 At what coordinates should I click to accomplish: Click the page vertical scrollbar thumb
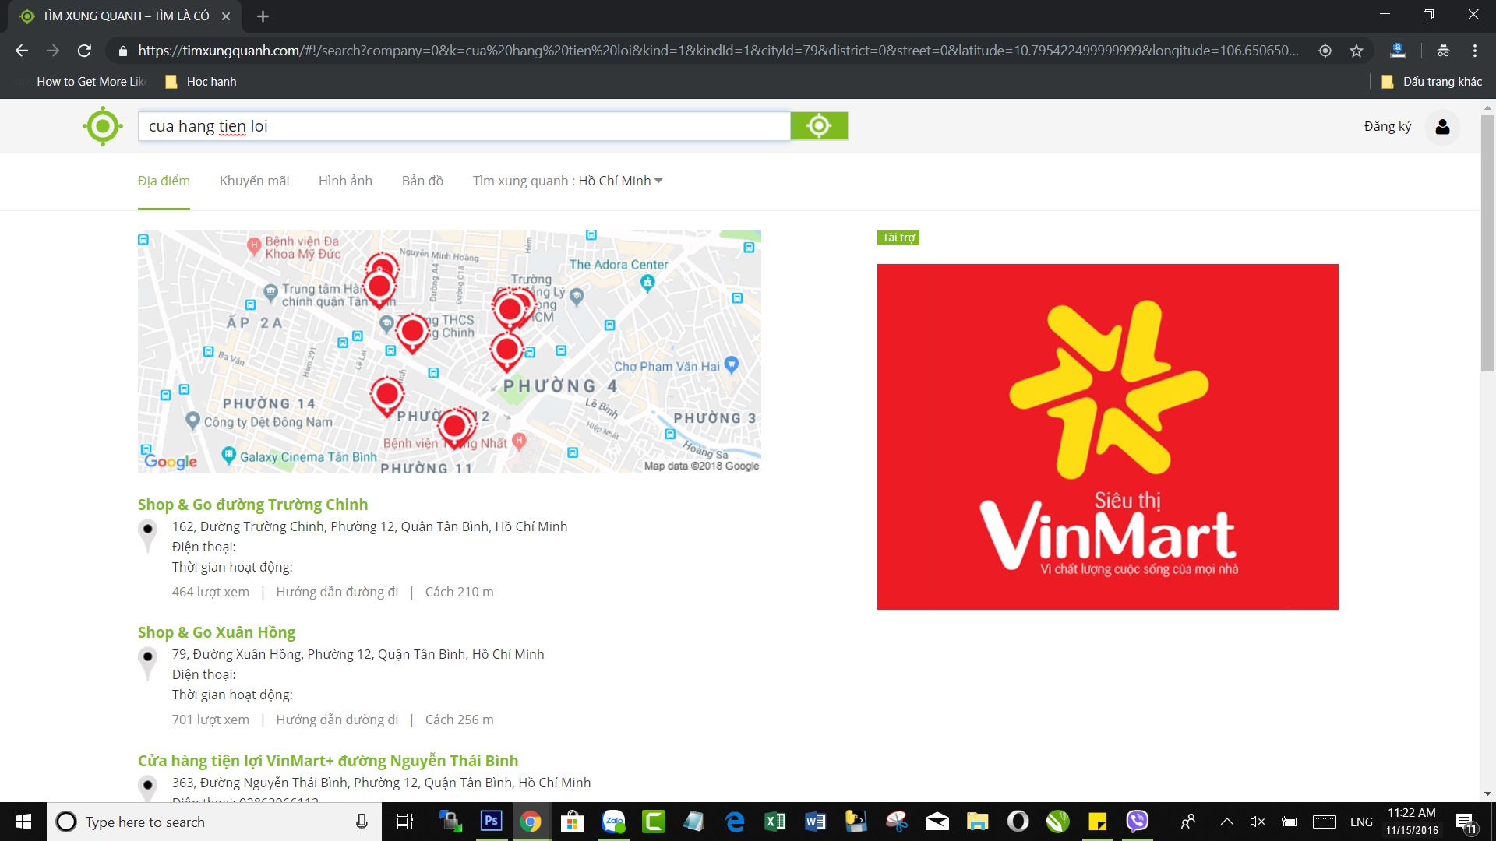[x=1487, y=243]
